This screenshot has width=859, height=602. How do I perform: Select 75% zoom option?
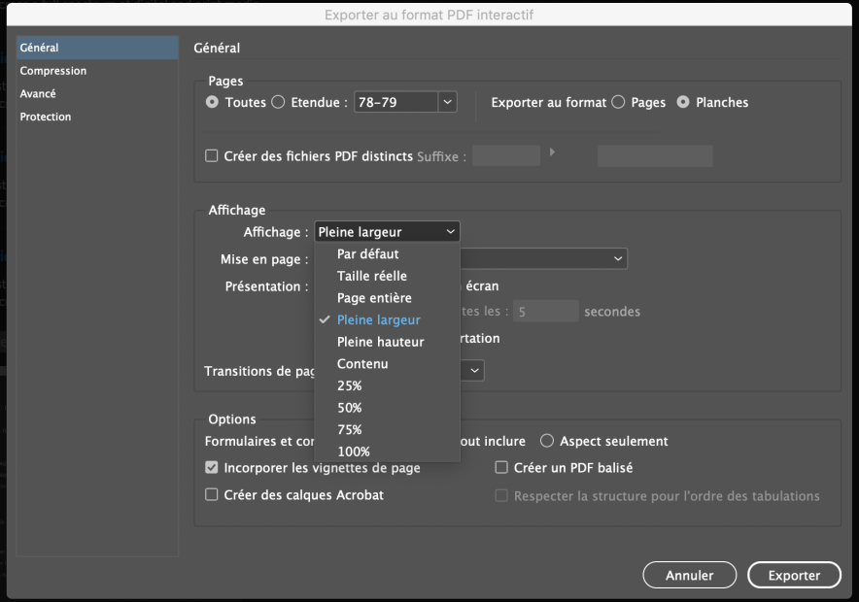click(349, 430)
